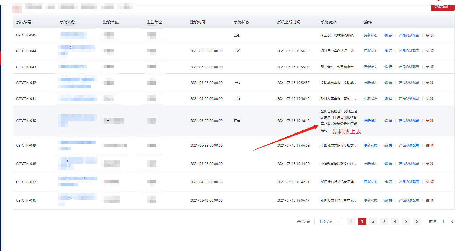455x251 pixels.
Task: Click 编辑 for CSTCTN-045
Action: 388,35
